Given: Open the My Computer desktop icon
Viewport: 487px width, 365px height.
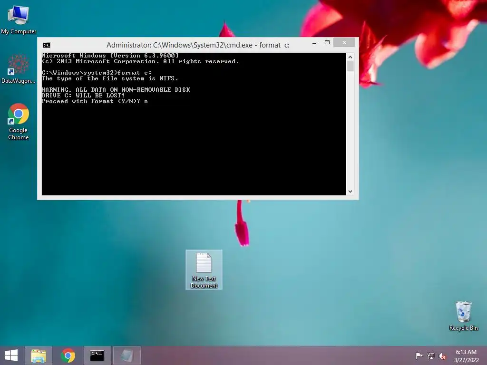Looking at the screenshot, I should click(19, 19).
